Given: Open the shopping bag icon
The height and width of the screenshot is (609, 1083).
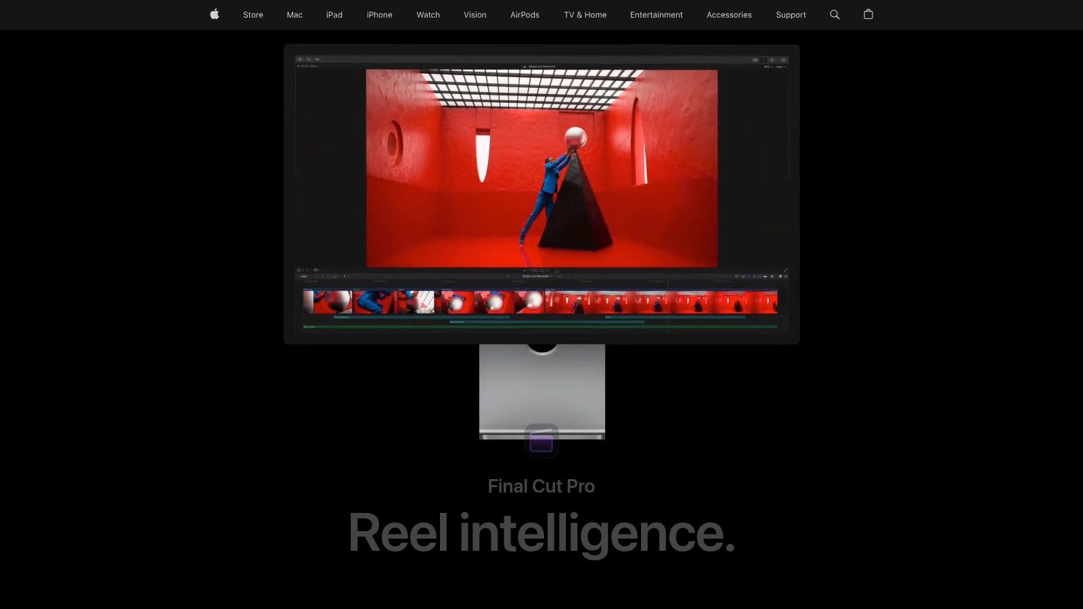Looking at the screenshot, I should click(x=868, y=14).
